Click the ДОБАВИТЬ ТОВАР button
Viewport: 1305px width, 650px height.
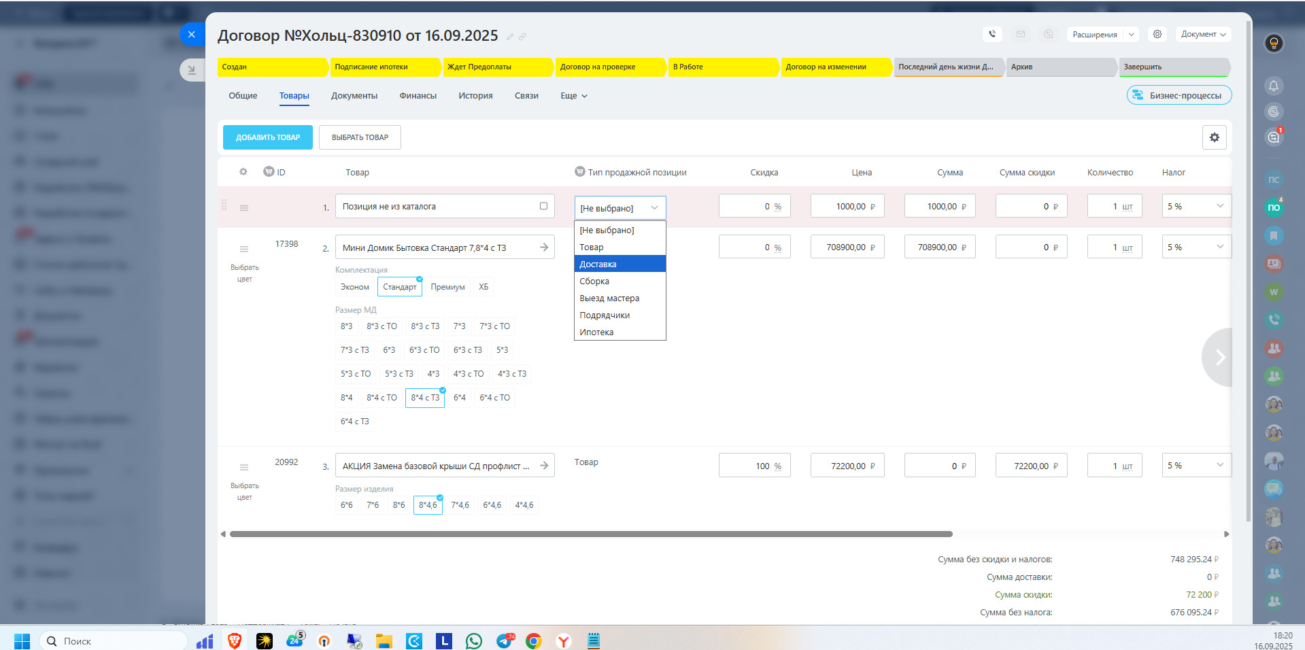[268, 137]
